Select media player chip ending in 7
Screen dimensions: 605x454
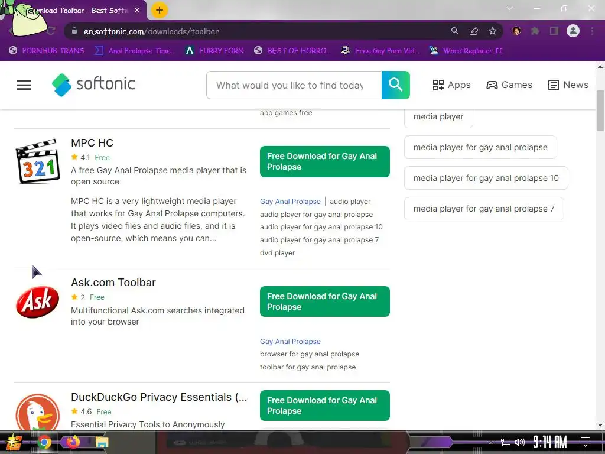coord(484,209)
